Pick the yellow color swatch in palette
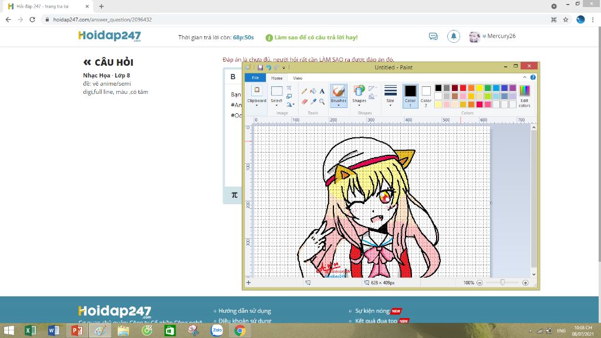Image resolution: width=601 pixels, height=338 pixels. pos(480,88)
